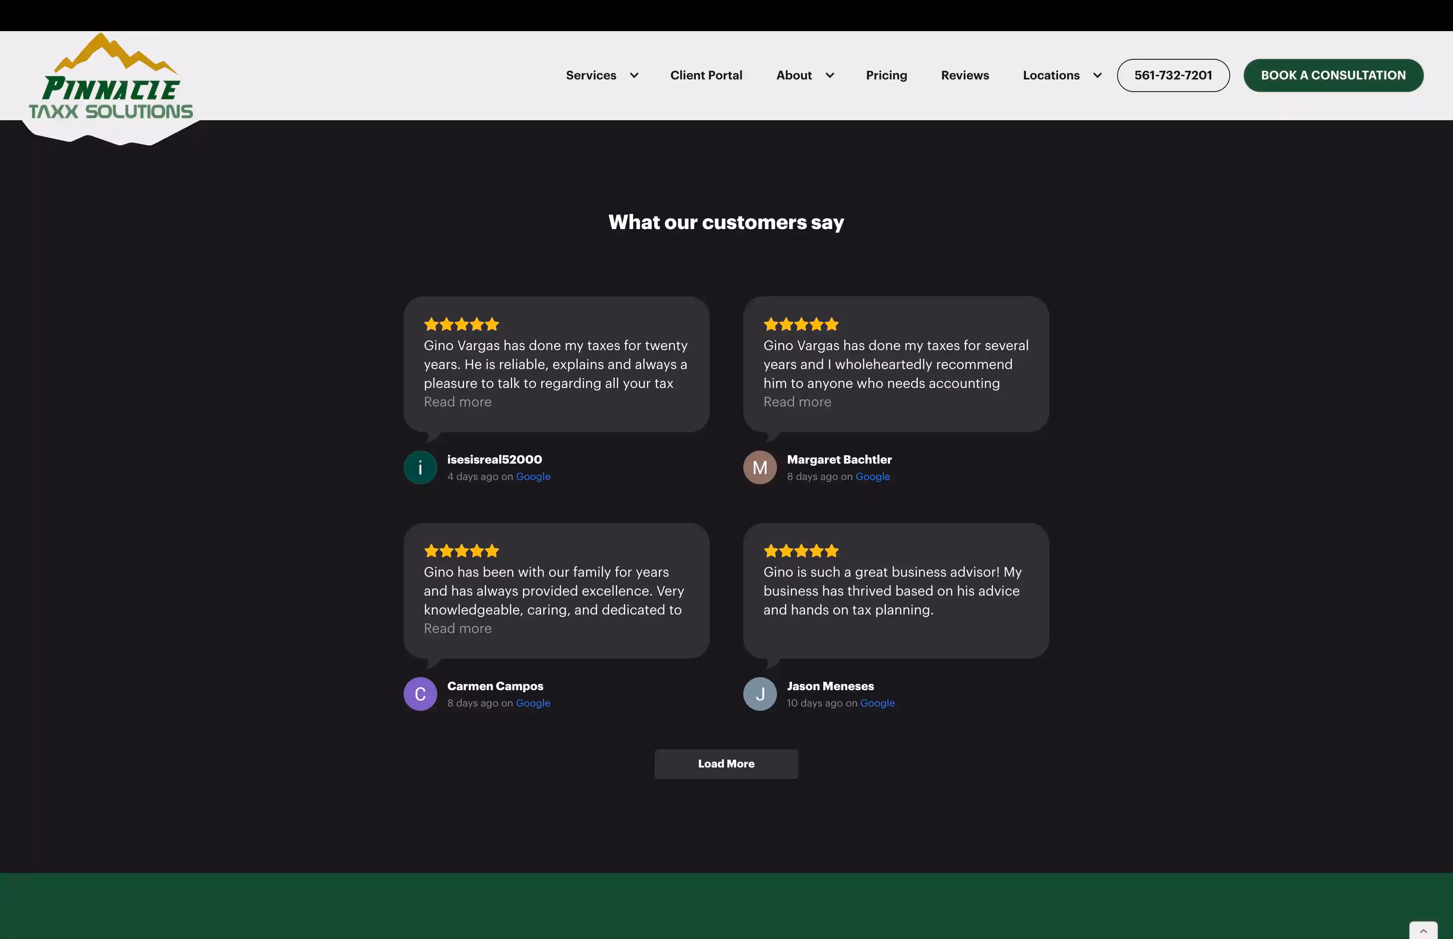This screenshot has height=939, width=1453.
Task: Go to the Pricing page
Action: pyautogui.click(x=886, y=76)
